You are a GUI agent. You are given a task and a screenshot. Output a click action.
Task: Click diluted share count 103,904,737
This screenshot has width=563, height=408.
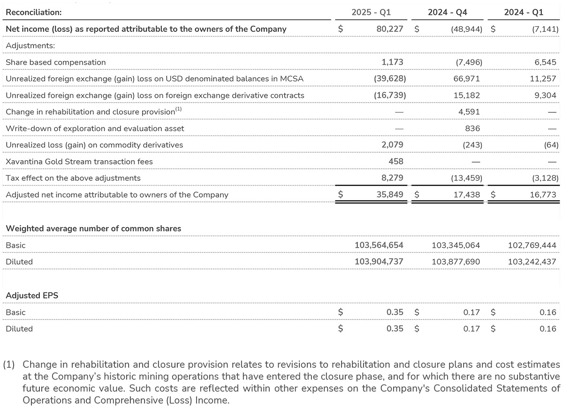click(x=379, y=262)
